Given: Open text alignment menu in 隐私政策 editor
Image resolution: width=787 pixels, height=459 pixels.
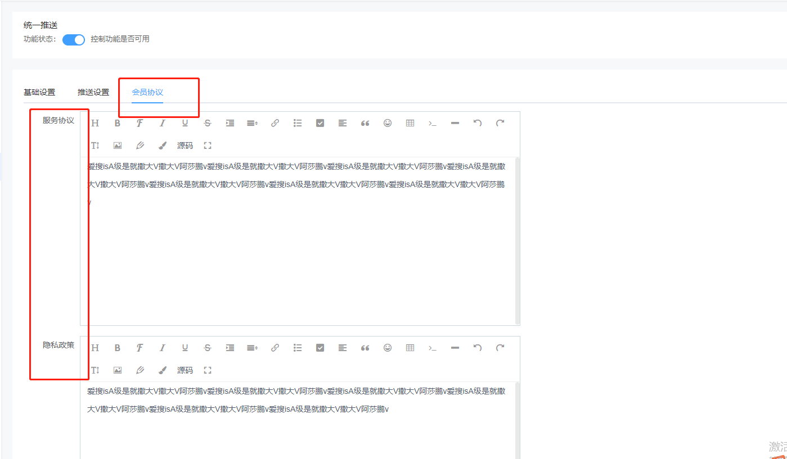Looking at the screenshot, I should coord(343,348).
